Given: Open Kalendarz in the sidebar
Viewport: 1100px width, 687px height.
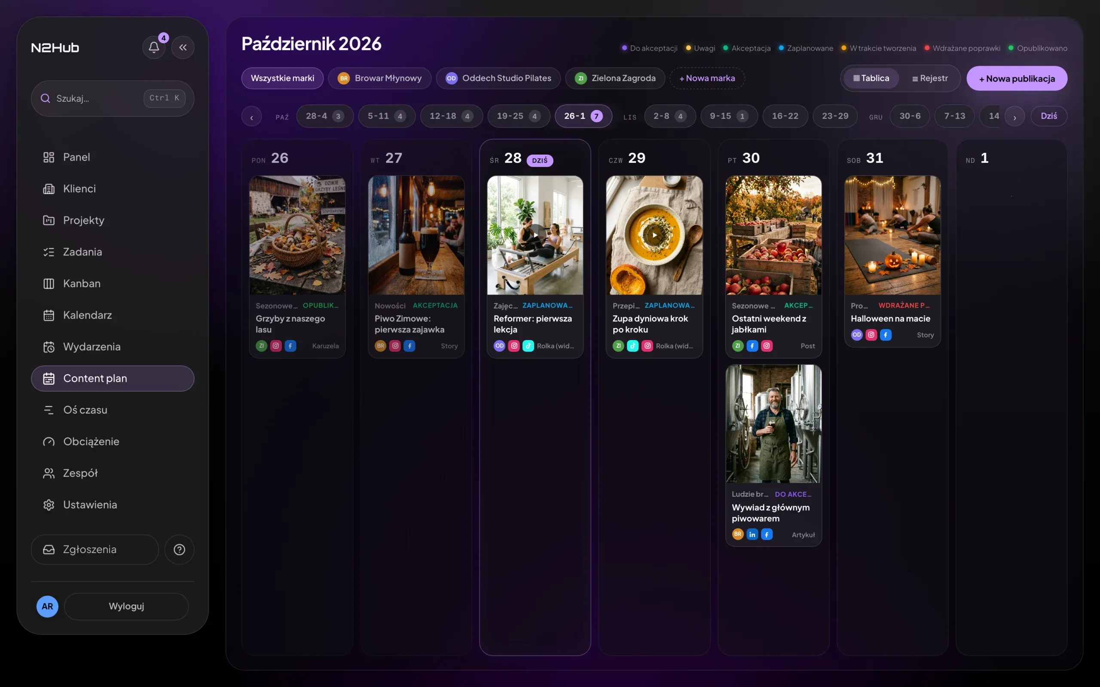Looking at the screenshot, I should [112, 315].
